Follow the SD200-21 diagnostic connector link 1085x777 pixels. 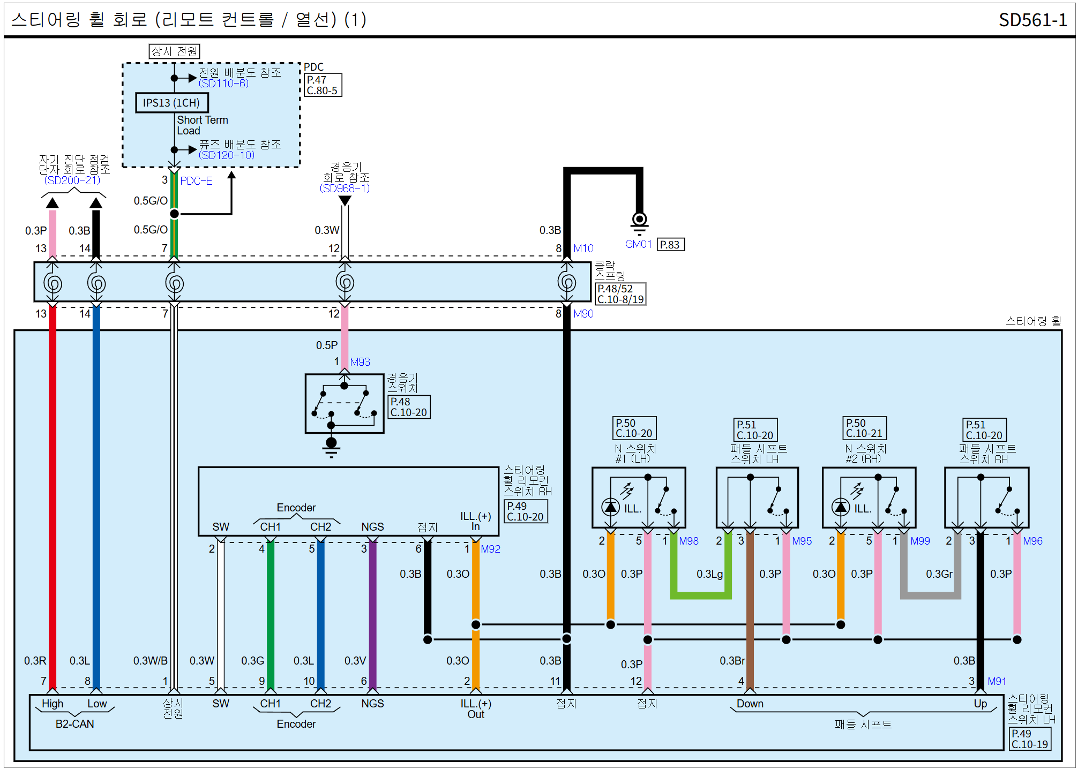(x=72, y=180)
